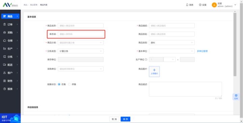Click the 商品 breadcrumb in the header
Viewport: 243px width, 123px height.
coord(25,5)
